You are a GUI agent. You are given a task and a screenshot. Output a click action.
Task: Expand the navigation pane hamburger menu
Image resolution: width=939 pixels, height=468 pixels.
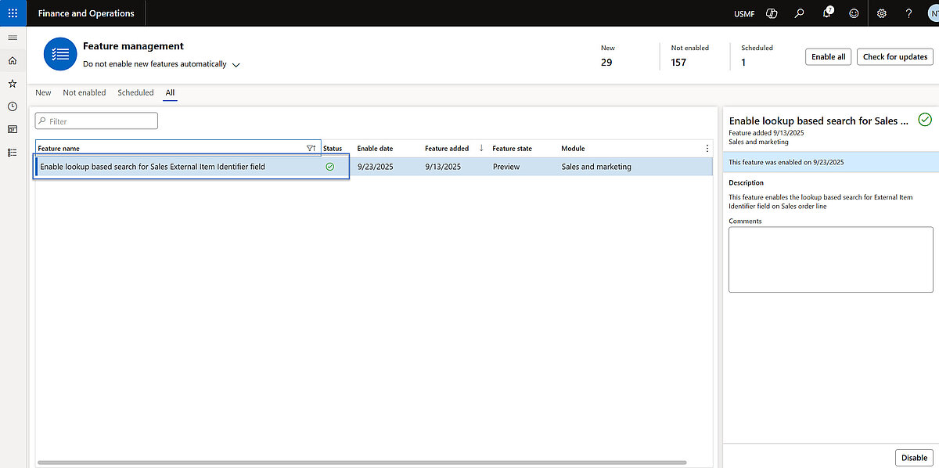pos(13,38)
